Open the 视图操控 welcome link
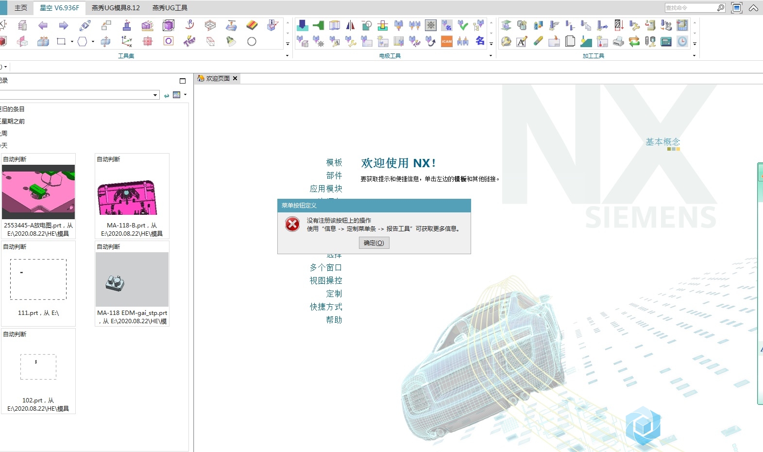 pos(326,280)
